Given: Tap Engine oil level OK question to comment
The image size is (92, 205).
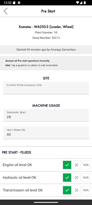Looking at the screenshot, I should click(17, 165).
